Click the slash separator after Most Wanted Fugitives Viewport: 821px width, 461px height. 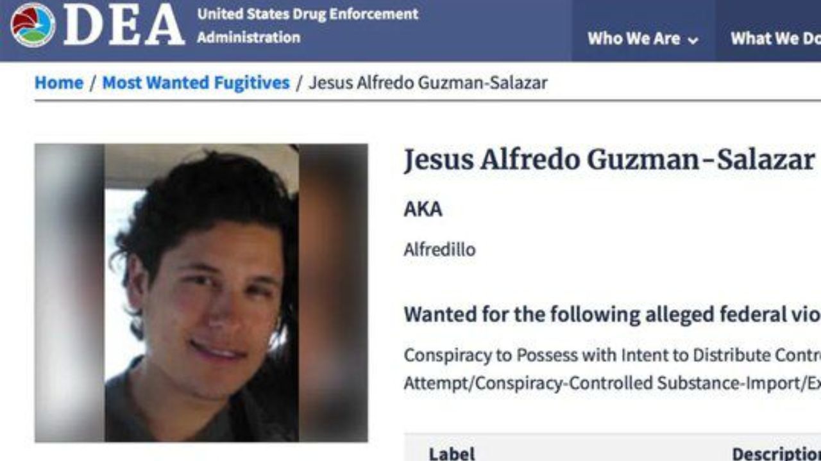[300, 83]
